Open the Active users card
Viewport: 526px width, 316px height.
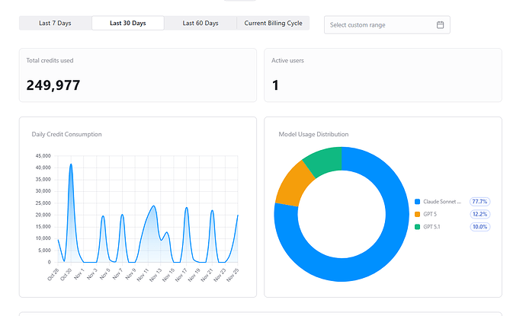point(383,75)
